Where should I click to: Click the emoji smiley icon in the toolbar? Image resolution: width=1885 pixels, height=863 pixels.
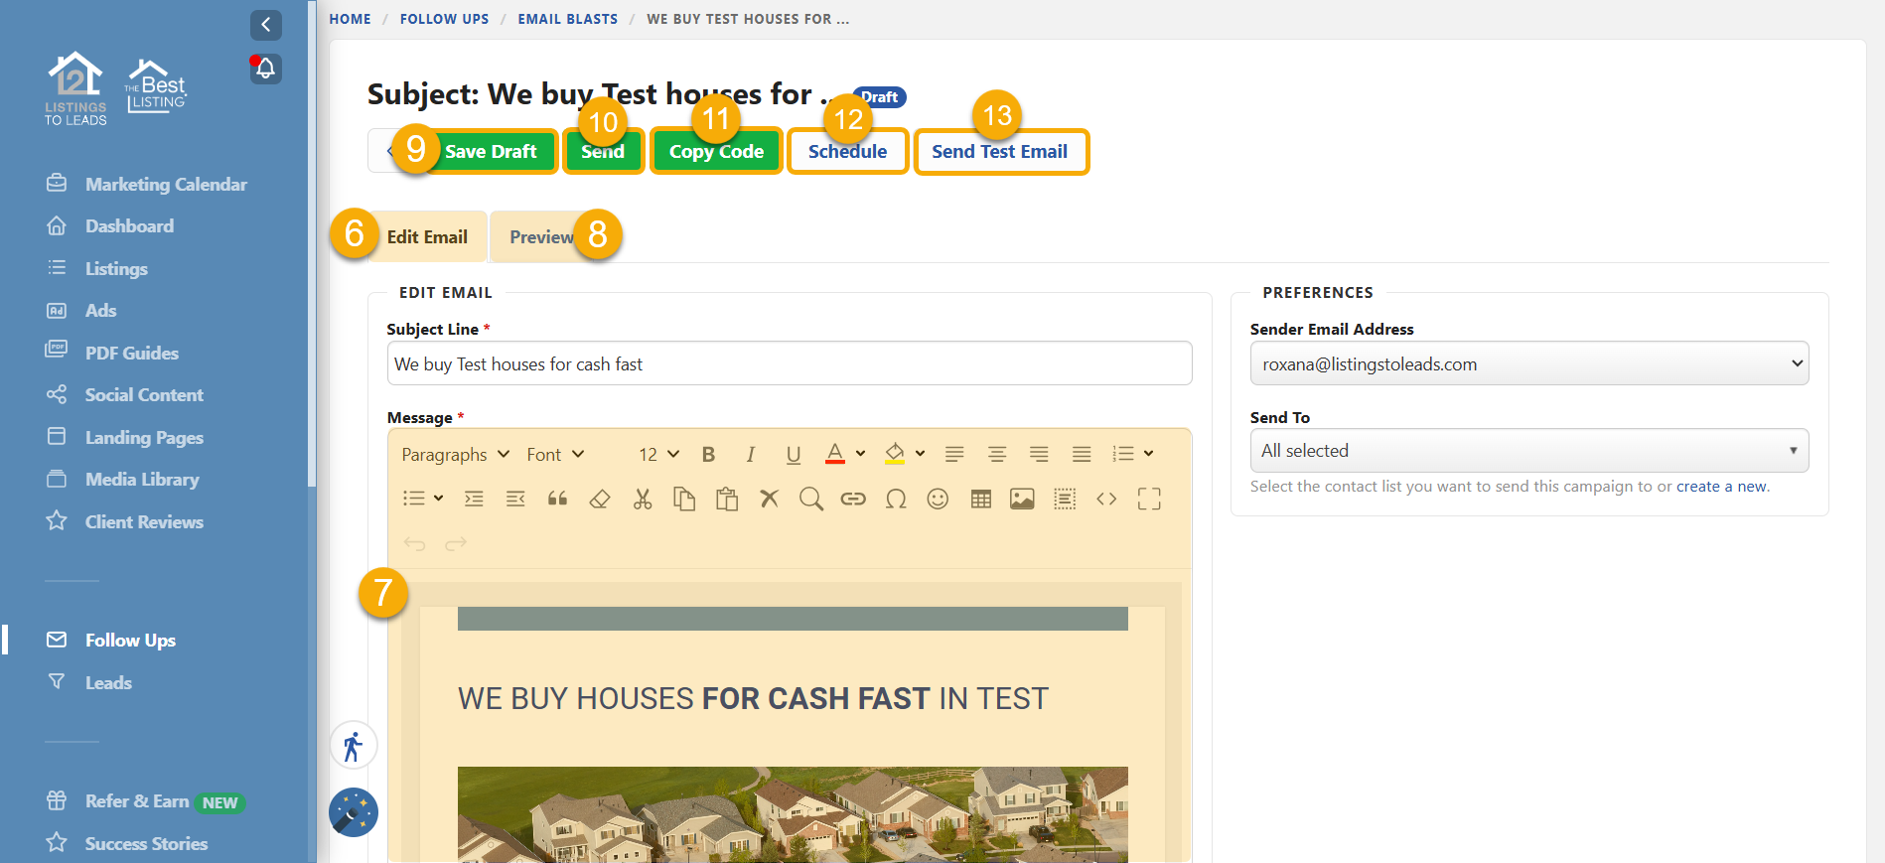938,499
